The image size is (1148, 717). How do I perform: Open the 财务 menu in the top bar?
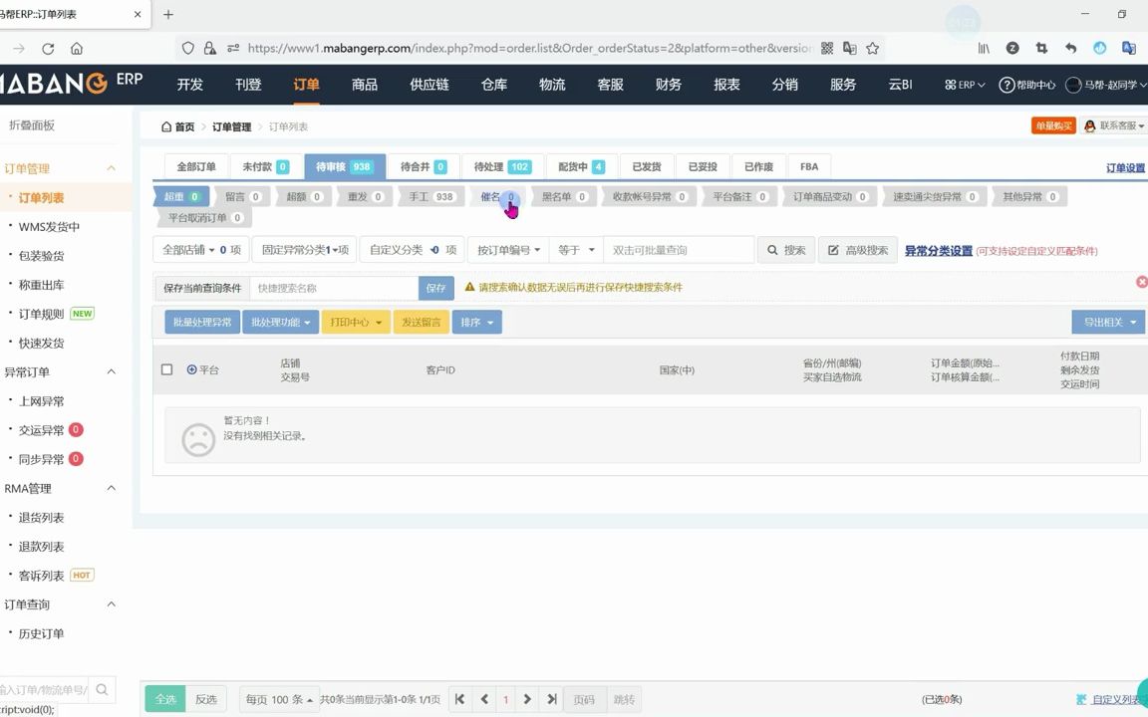(668, 85)
